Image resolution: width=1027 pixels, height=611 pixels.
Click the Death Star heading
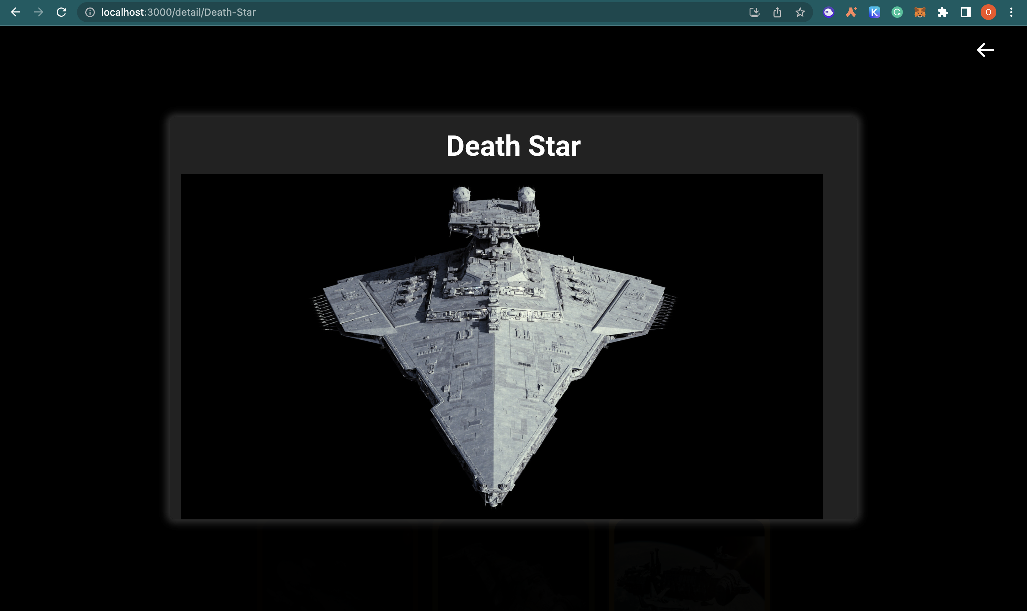513,146
